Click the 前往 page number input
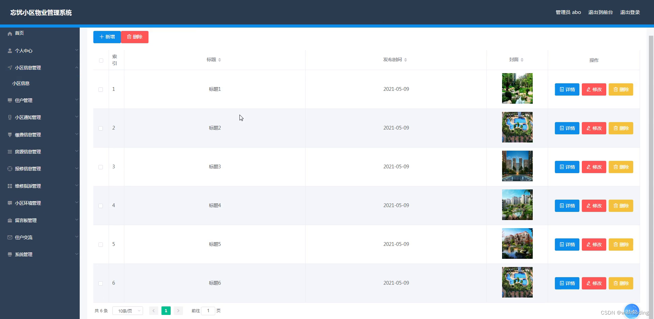The image size is (654, 319). pyautogui.click(x=208, y=311)
